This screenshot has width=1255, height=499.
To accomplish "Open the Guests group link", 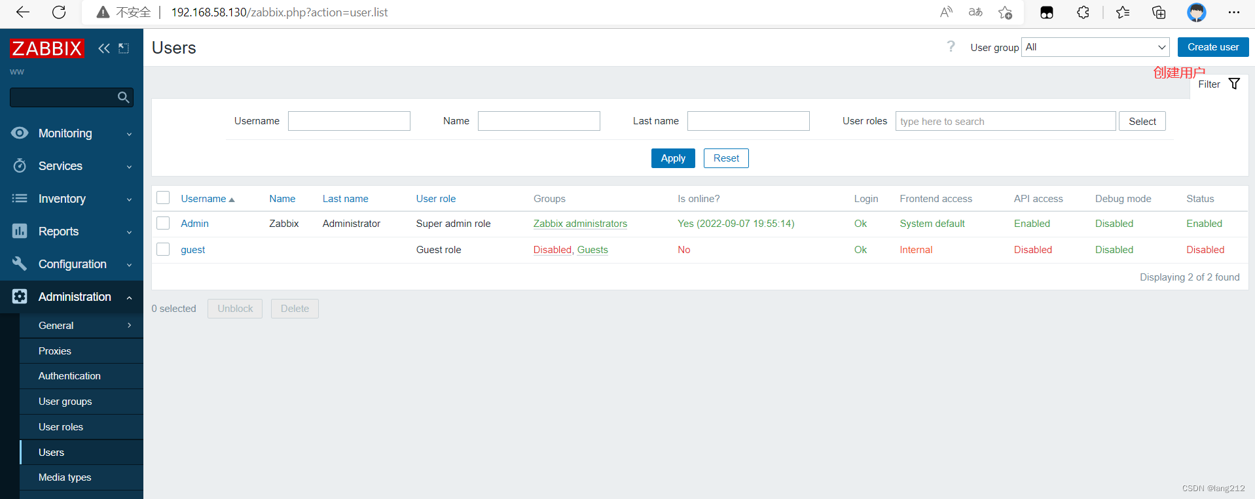I will click(592, 250).
